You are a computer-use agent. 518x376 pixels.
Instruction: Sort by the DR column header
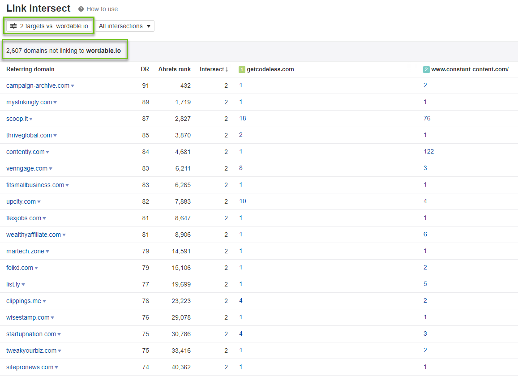click(145, 69)
